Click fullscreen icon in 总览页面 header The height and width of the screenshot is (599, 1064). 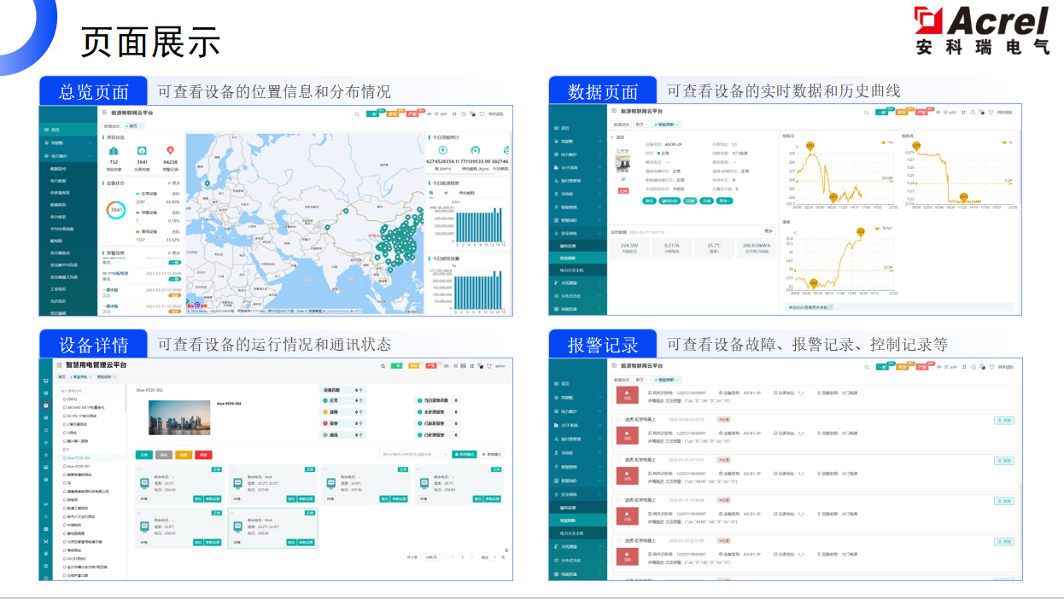(x=454, y=113)
